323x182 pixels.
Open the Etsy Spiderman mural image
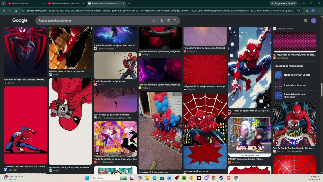click(x=115, y=139)
